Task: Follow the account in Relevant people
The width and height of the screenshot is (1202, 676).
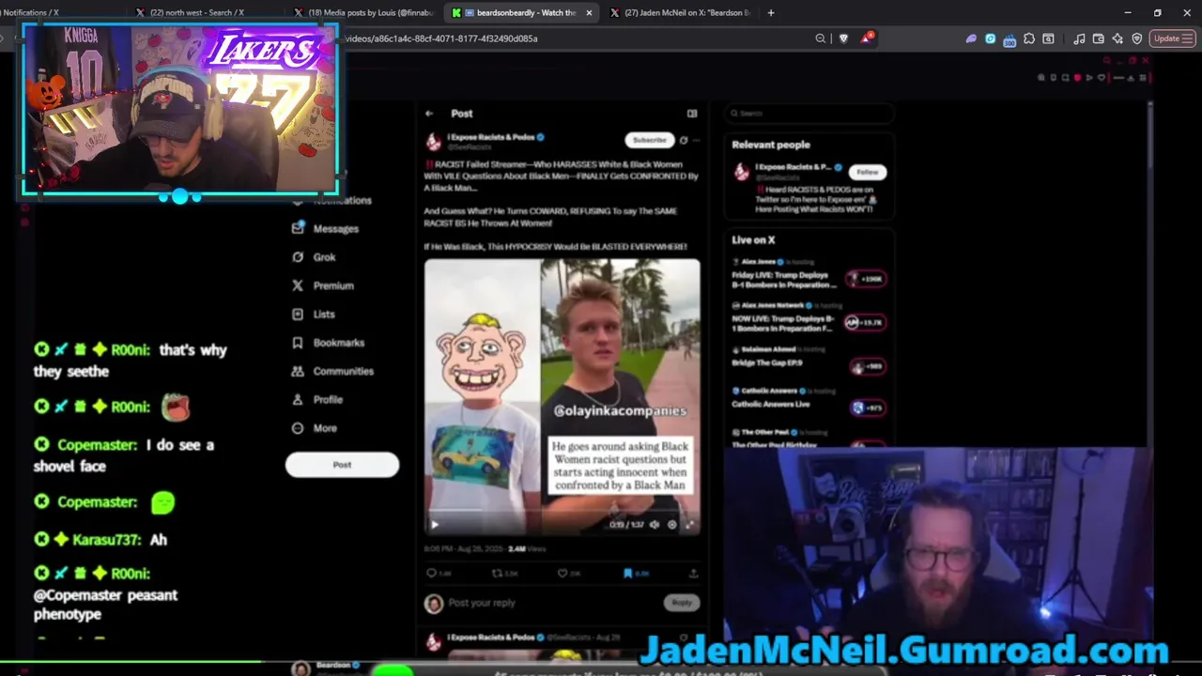Action: pyautogui.click(x=868, y=172)
